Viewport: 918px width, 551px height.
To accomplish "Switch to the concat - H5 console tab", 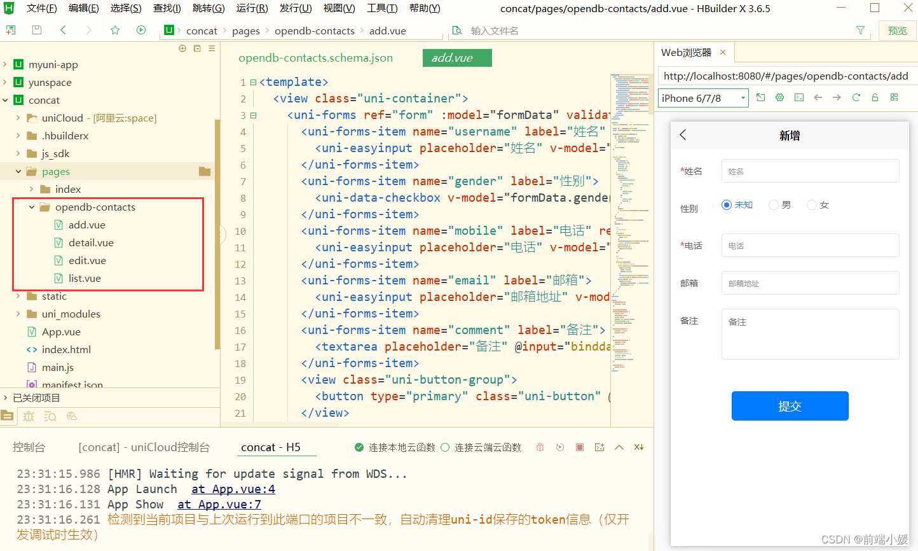I will tap(276, 447).
